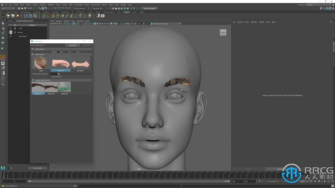This screenshot has height=188, width=335.
Task: Uncheck the Selected target shape checkbox
Action: (50, 52)
